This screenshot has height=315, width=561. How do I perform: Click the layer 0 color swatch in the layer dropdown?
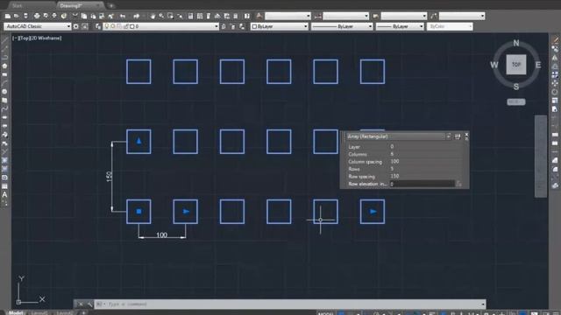coord(132,26)
